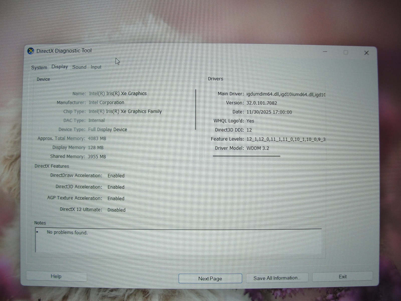Click the driver model value 'WDDM 3.2'
The width and height of the screenshot is (401, 301).
click(258, 148)
